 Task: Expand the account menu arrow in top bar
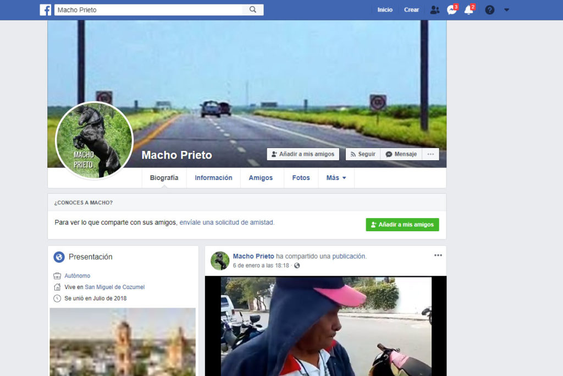(x=506, y=10)
